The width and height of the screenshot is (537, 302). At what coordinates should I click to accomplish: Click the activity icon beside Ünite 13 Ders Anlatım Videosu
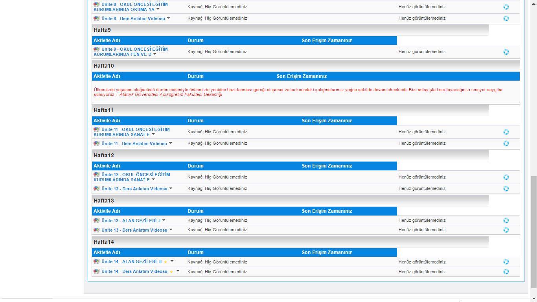click(x=96, y=230)
